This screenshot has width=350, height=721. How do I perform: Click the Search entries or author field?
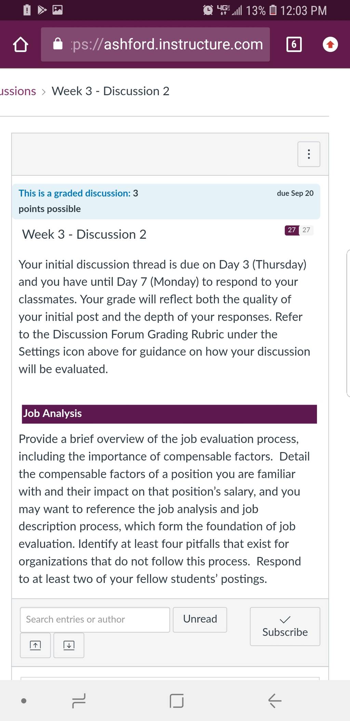[x=95, y=620]
